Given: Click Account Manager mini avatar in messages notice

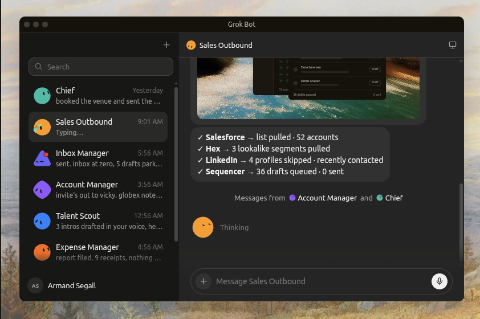Looking at the screenshot, I should (292, 198).
